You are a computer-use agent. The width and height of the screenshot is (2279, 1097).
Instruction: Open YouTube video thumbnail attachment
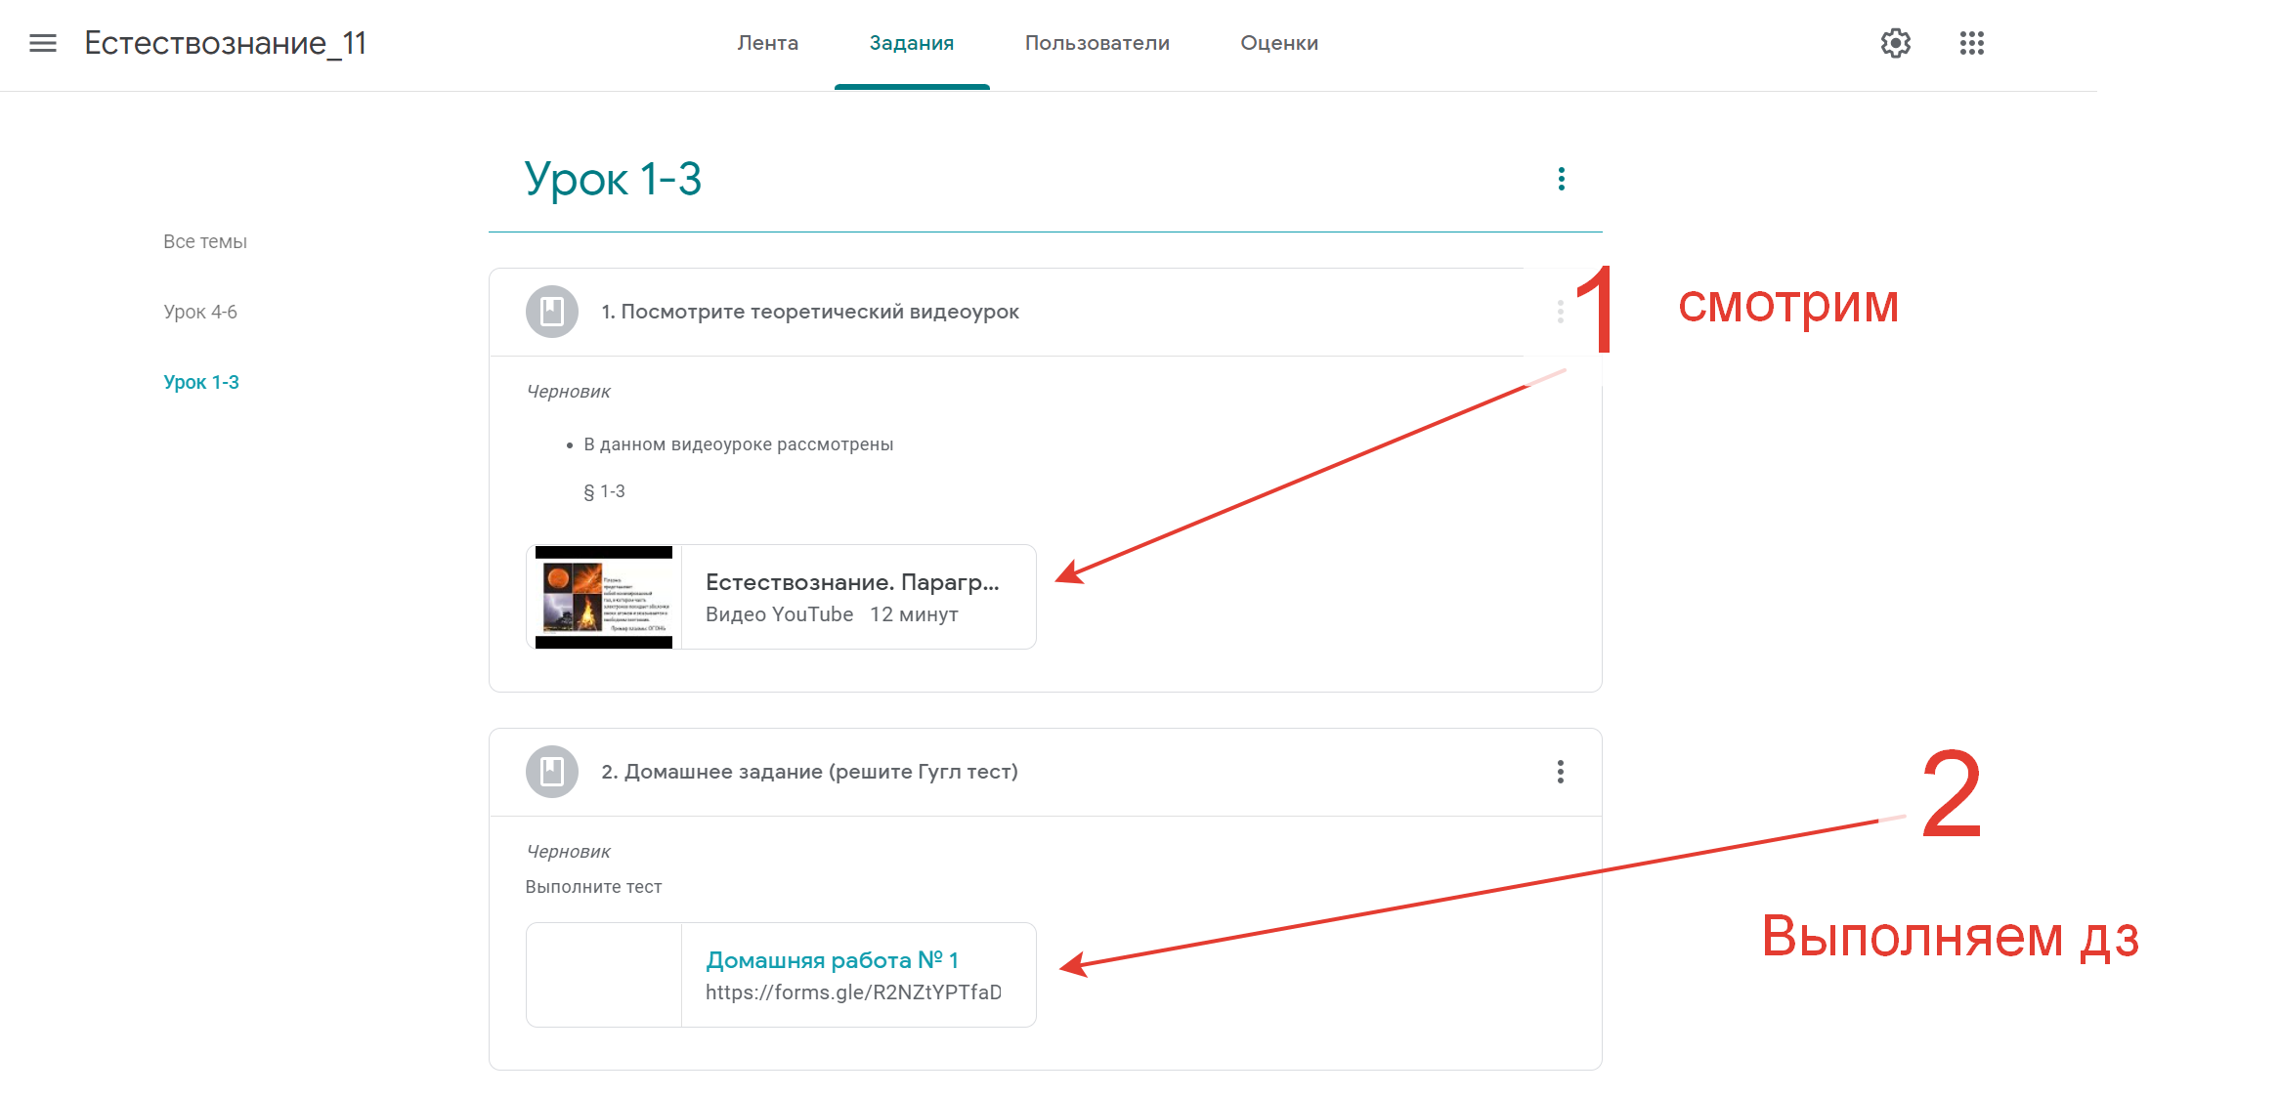click(604, 597)
